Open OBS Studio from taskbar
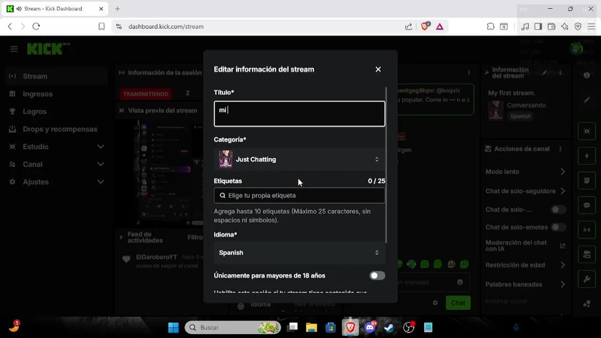 408,327
